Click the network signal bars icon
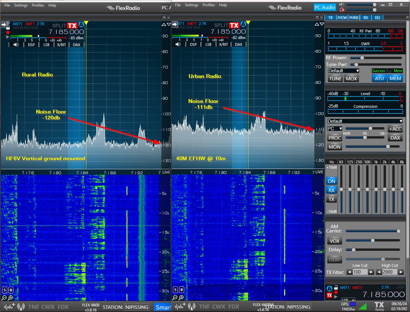This screenshot has width=410, height=312. [362, 306]
